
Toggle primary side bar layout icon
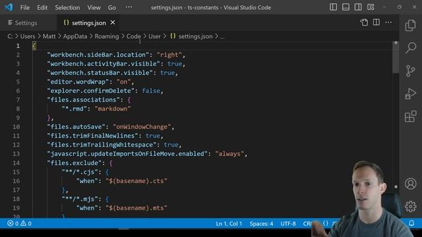333,7
